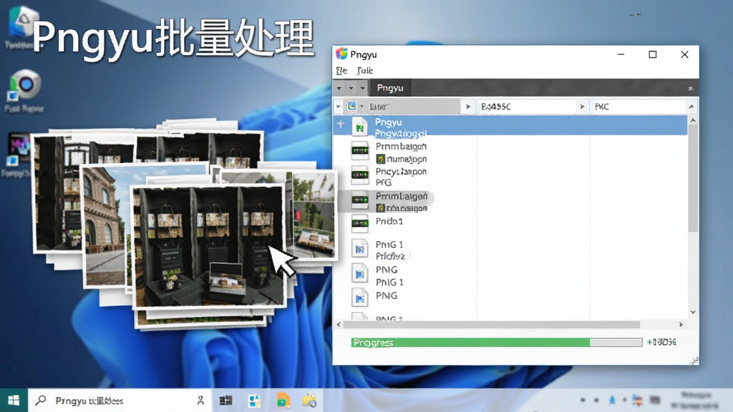Viewport: 733px width, 412px height.
Task: Open the yellow folder taskbar icon
Action: click(309, 401)
